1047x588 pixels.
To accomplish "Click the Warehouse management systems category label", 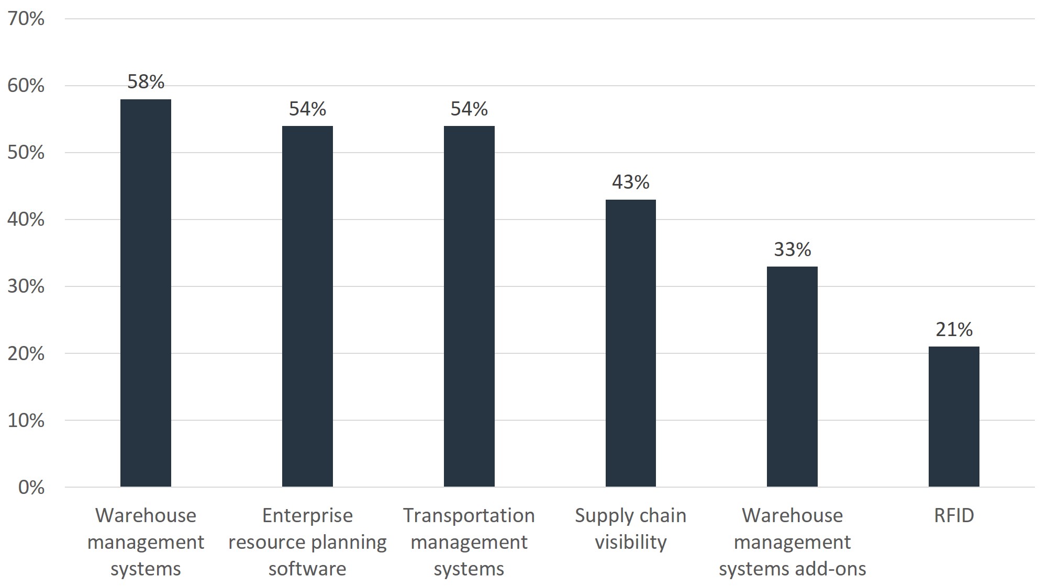I will tap(146, 542).
